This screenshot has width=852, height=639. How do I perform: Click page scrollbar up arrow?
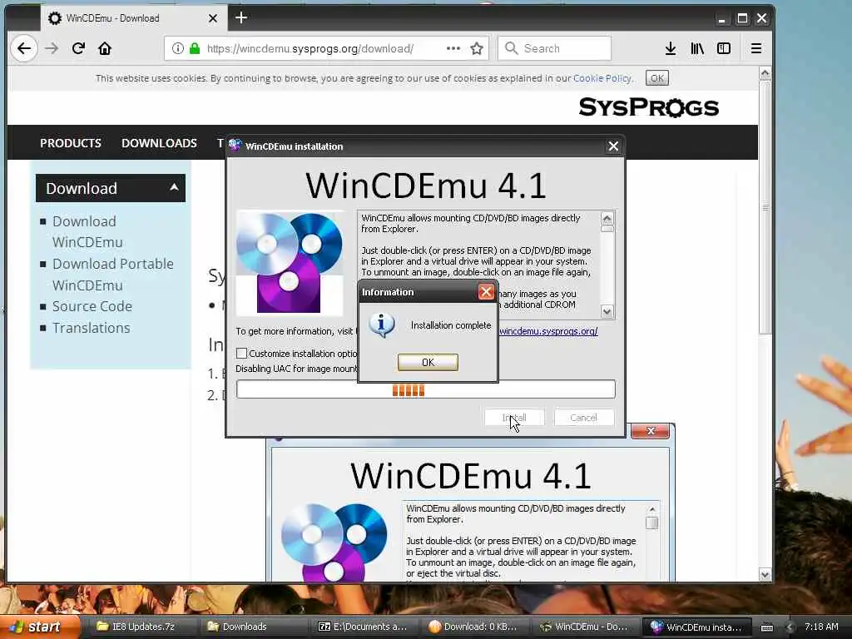765,73
